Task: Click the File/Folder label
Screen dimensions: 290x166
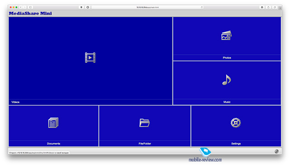Action: tap(145, 144)
